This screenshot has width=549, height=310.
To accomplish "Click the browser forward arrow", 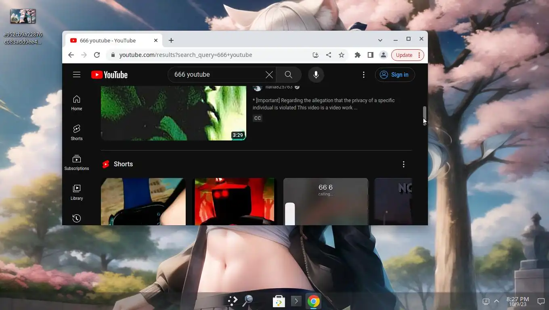I will (84, 55).
